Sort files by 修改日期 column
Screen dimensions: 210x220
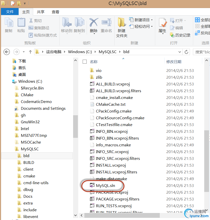[x=174, y=62]
